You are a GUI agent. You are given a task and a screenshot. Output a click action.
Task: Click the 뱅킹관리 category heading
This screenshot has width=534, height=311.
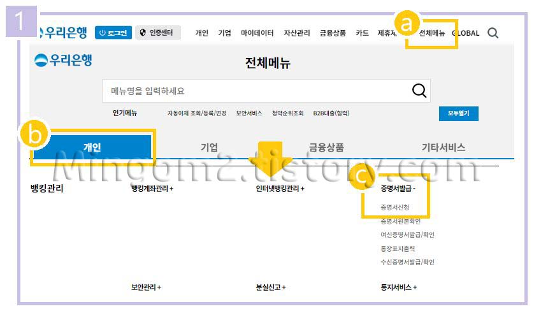tap(47, 189)
